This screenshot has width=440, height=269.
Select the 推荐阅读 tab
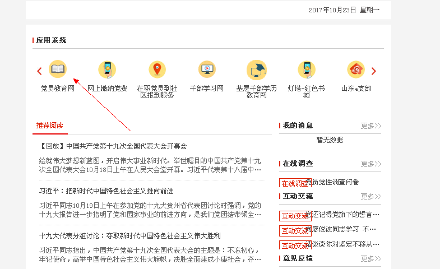click(50, 126)
